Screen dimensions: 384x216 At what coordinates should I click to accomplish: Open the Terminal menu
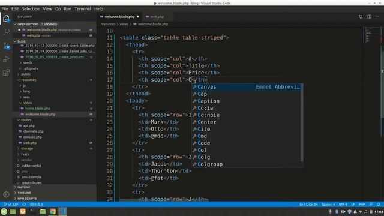(x=83, y=9)
